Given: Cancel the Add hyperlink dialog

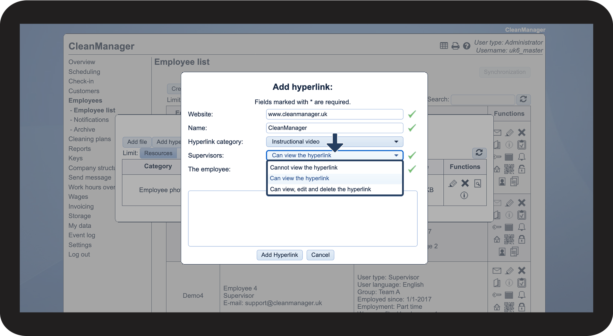Looking at the screenshot, I should [x=320, y=255].
